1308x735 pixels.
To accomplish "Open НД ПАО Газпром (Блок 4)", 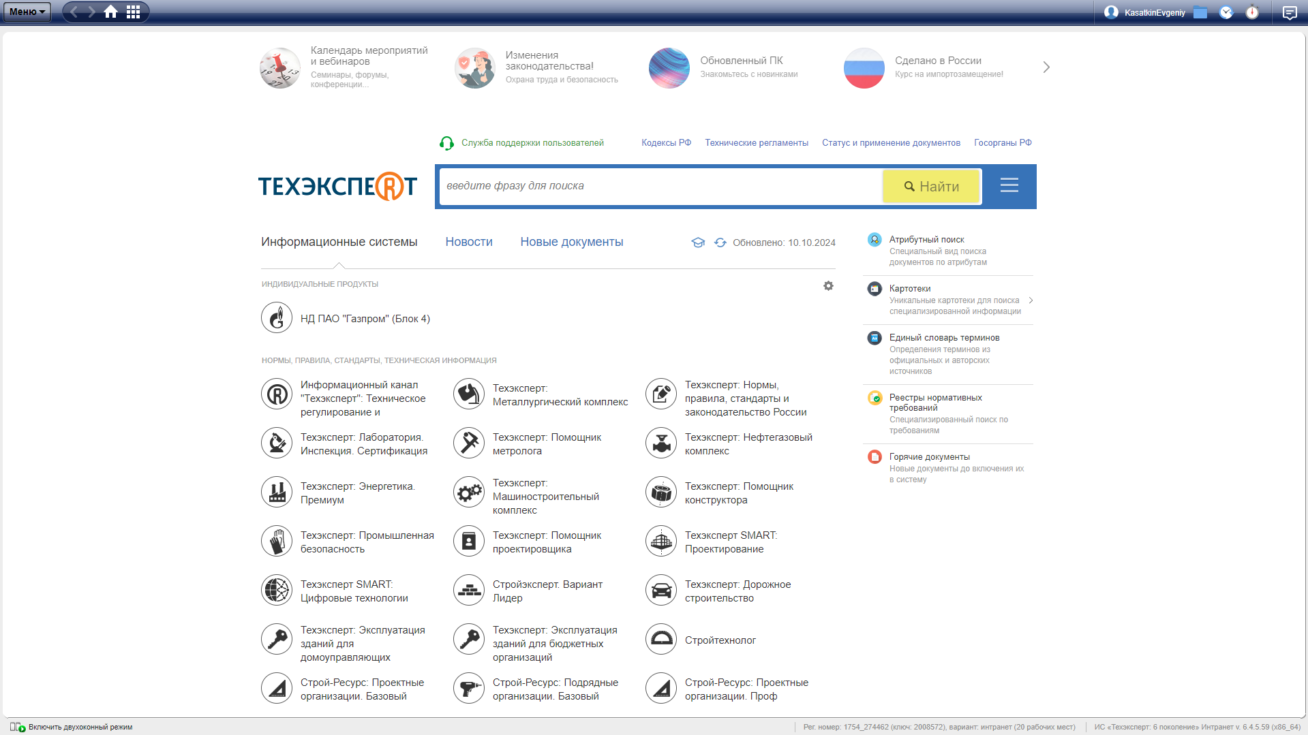I will click(346, 318).
